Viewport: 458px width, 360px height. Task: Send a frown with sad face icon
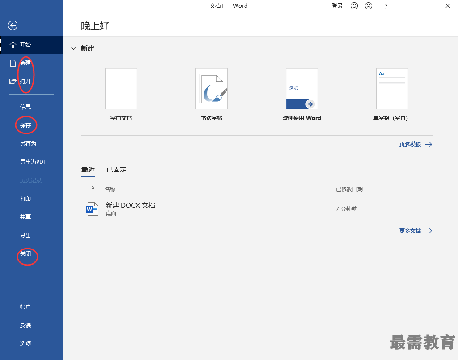pyautogui.click(x=369, y=6)
